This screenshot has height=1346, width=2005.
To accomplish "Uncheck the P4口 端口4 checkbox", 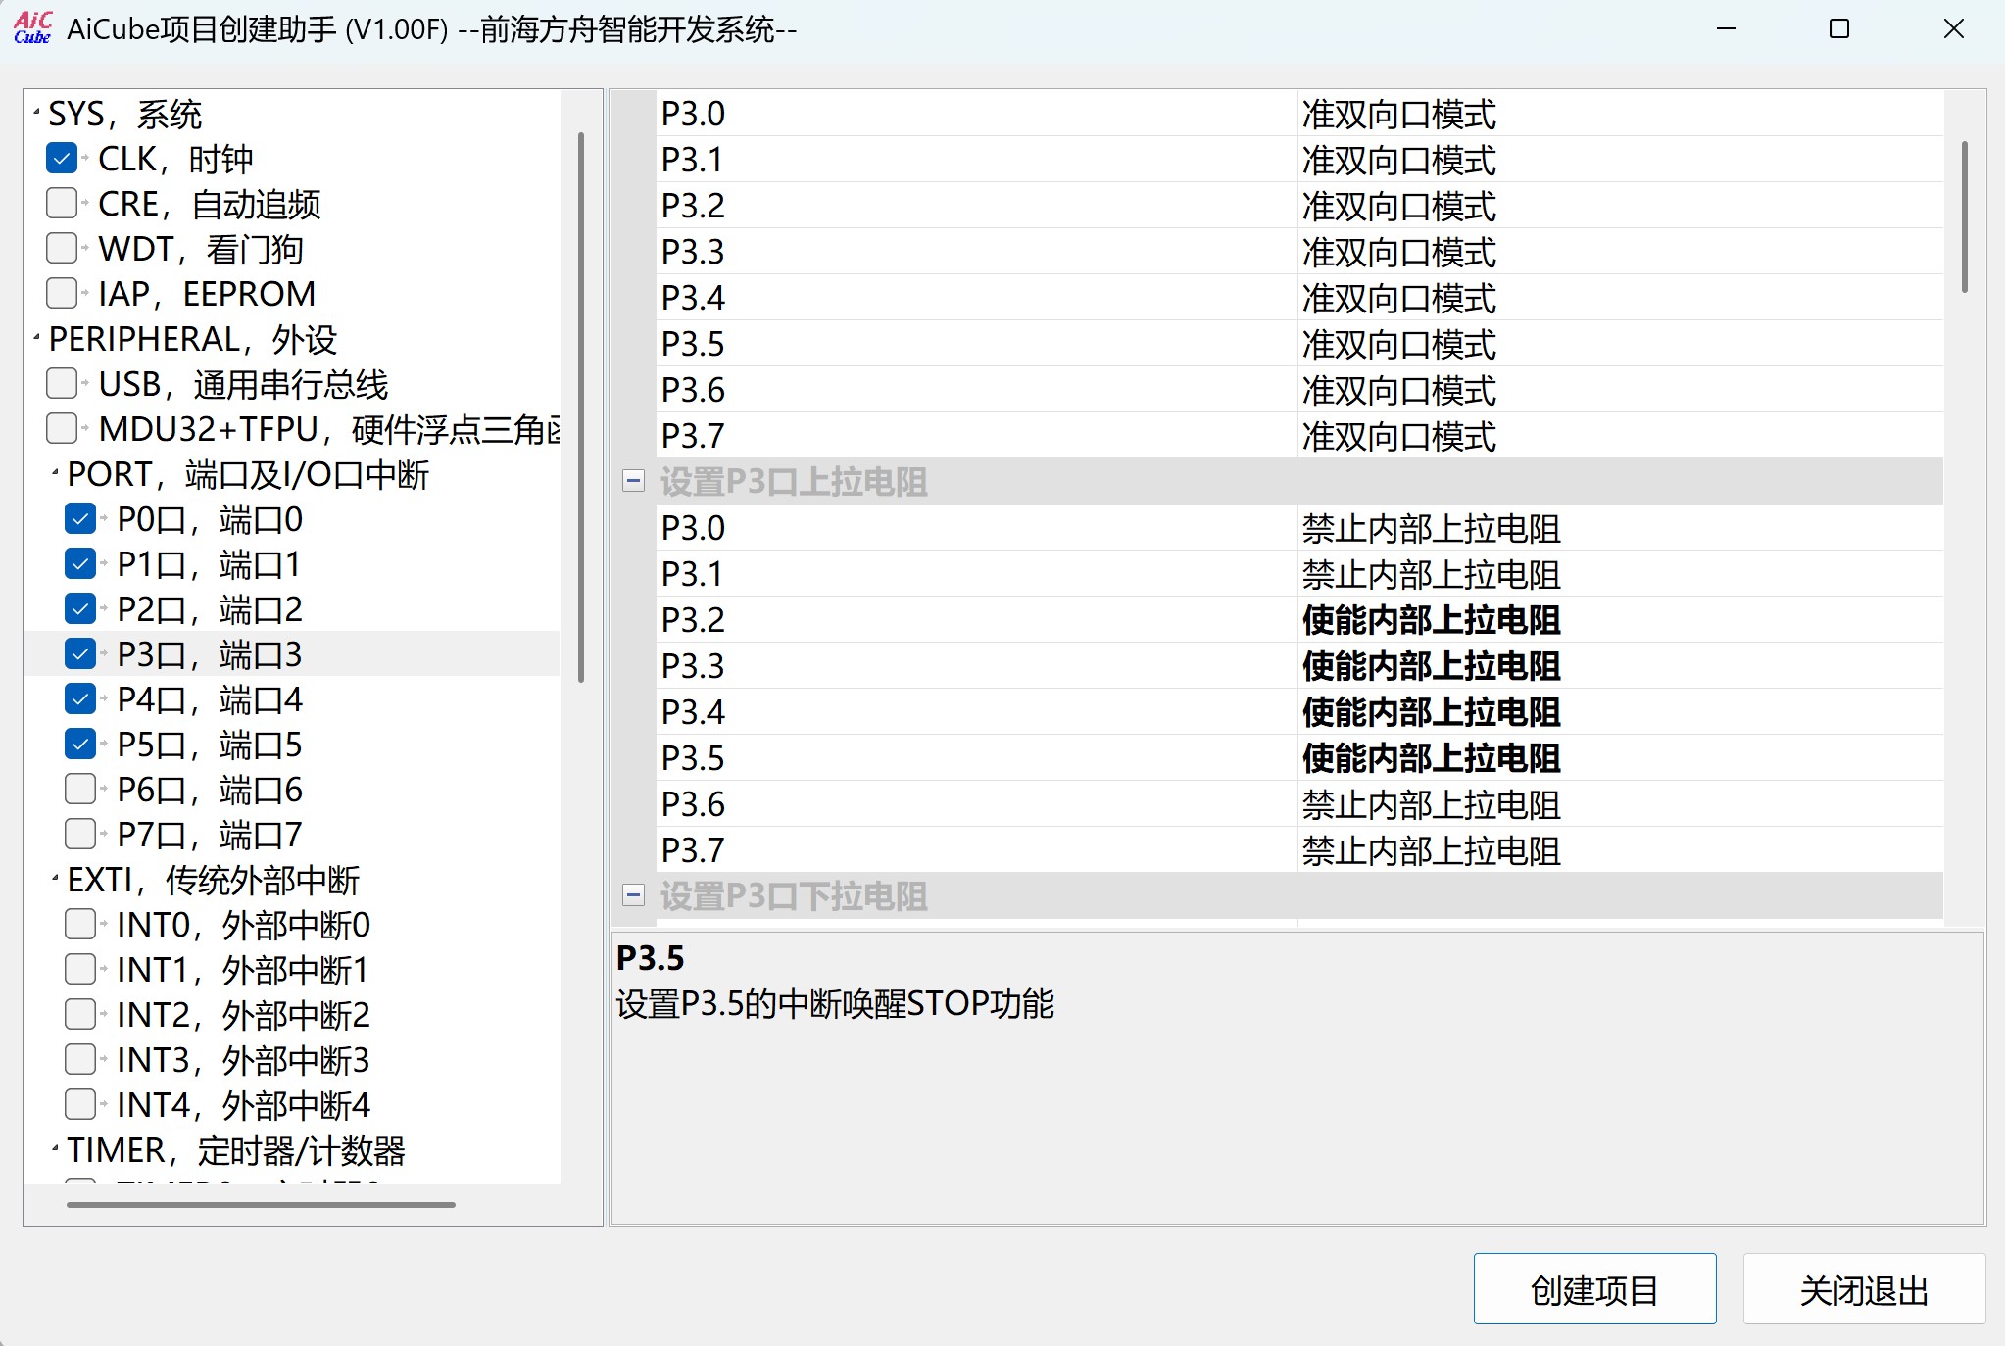I will point(80,699).
